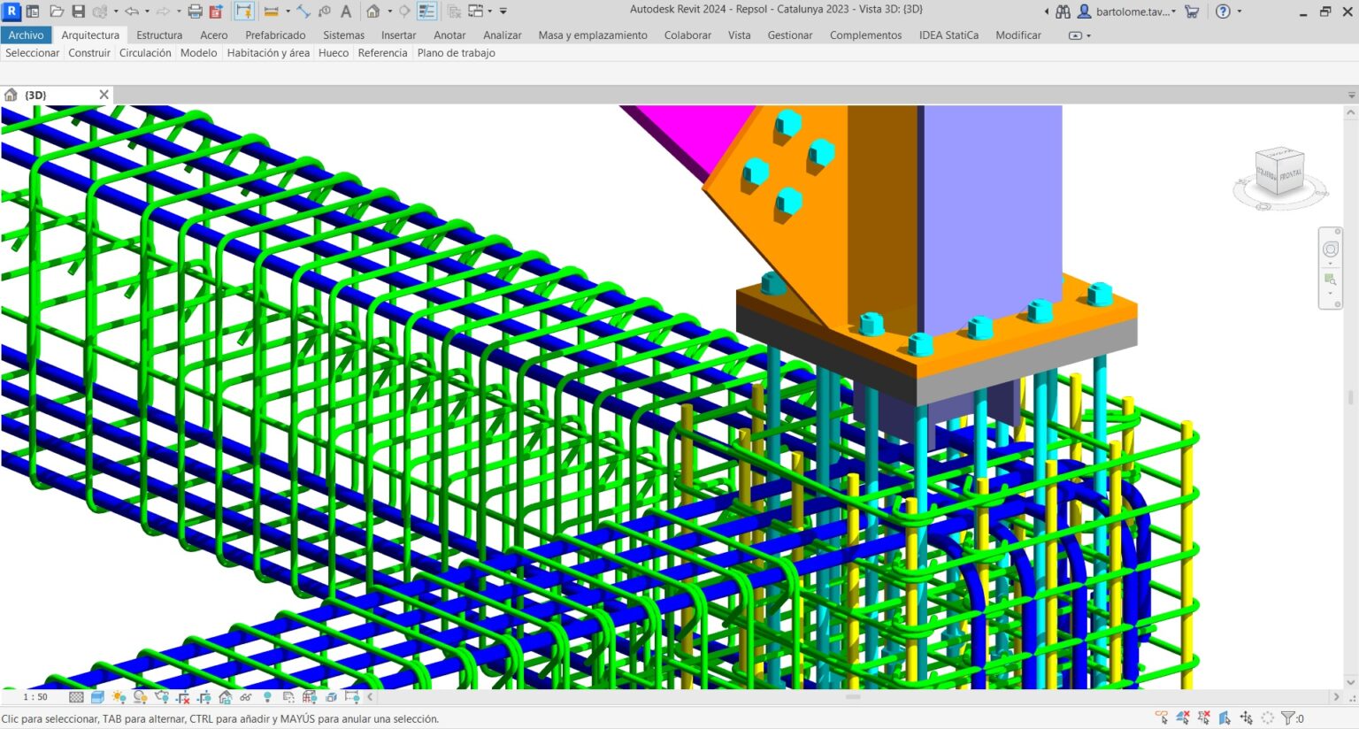Image resolution: width=1359 pixels, height=729 pixels.
Task: Open the Gestionar menu tab
Action: [x=789, y=35]
